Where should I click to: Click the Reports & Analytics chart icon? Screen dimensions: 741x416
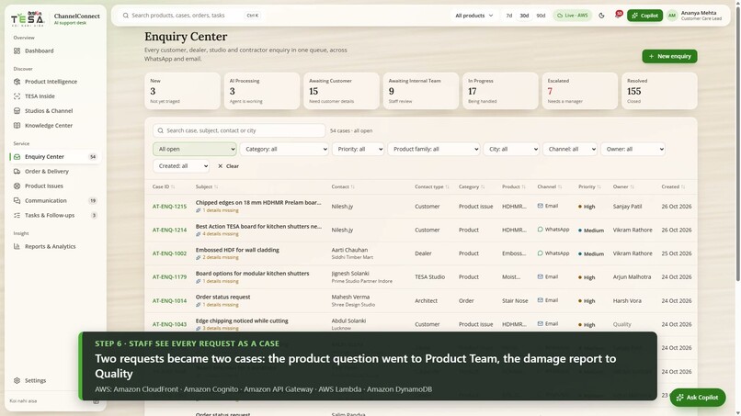click(x=17, y=246)
